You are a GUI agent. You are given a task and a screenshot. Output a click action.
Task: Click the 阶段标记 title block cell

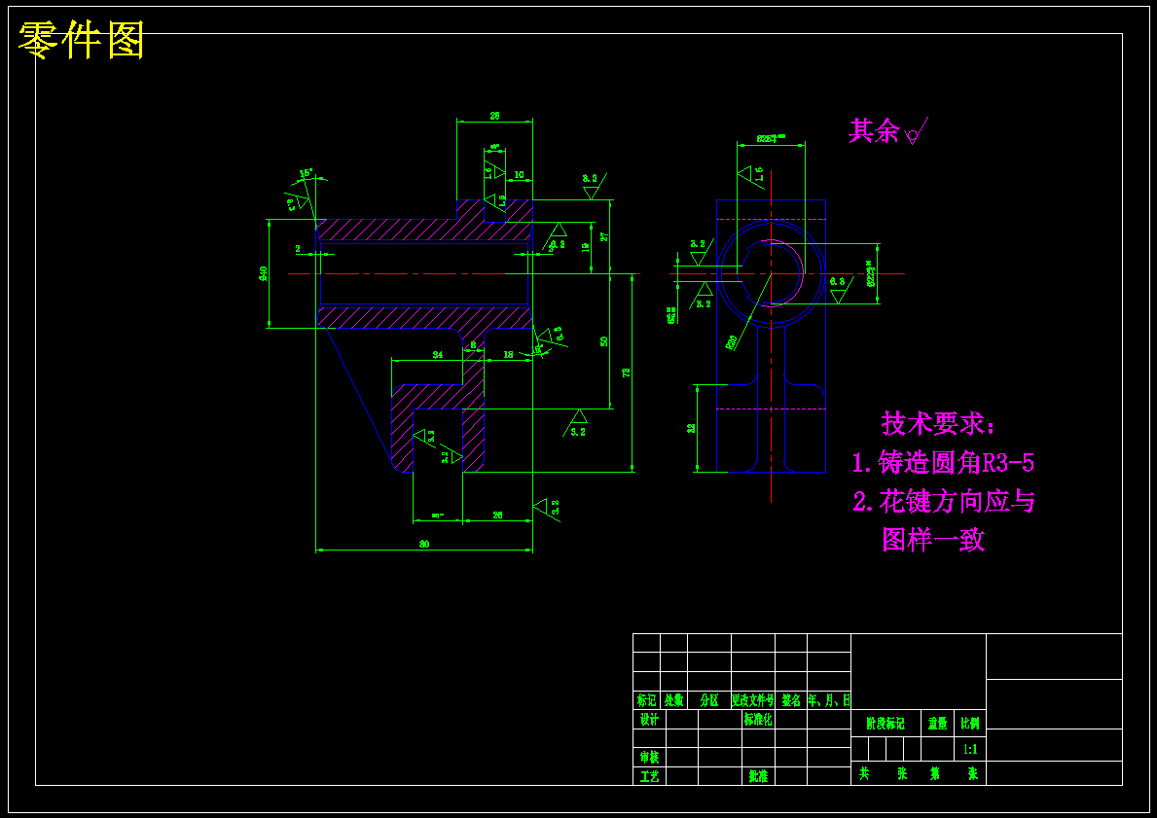pyautogui.click(x=886, y=725)
